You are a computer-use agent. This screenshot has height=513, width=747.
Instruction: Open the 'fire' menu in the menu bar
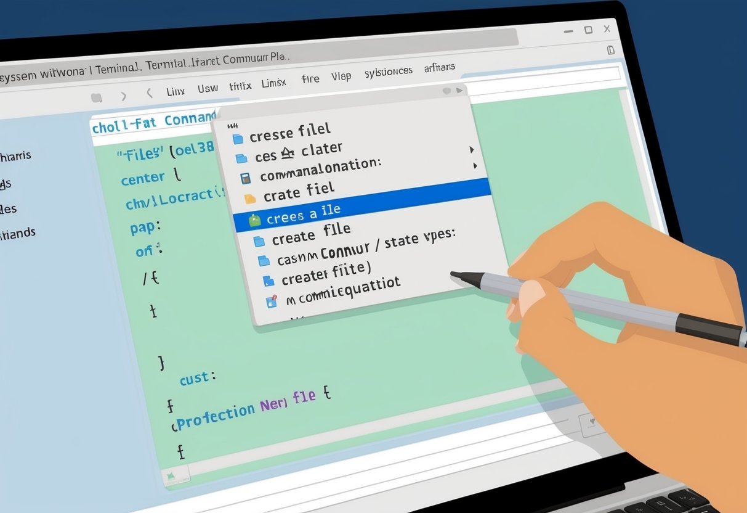point(310,78)
